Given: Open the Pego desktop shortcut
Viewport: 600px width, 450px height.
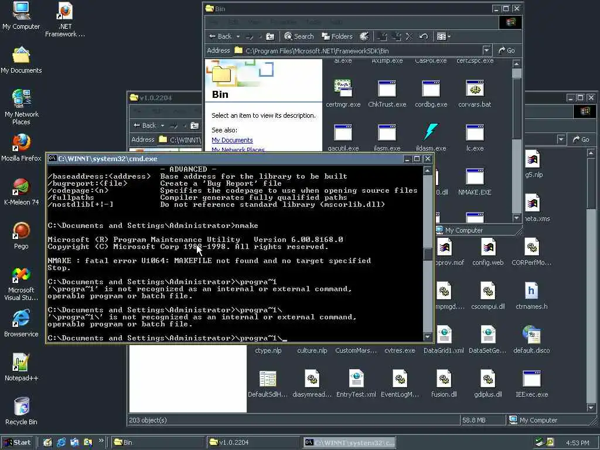Looking at the screenshot, I should pos(21,236).
